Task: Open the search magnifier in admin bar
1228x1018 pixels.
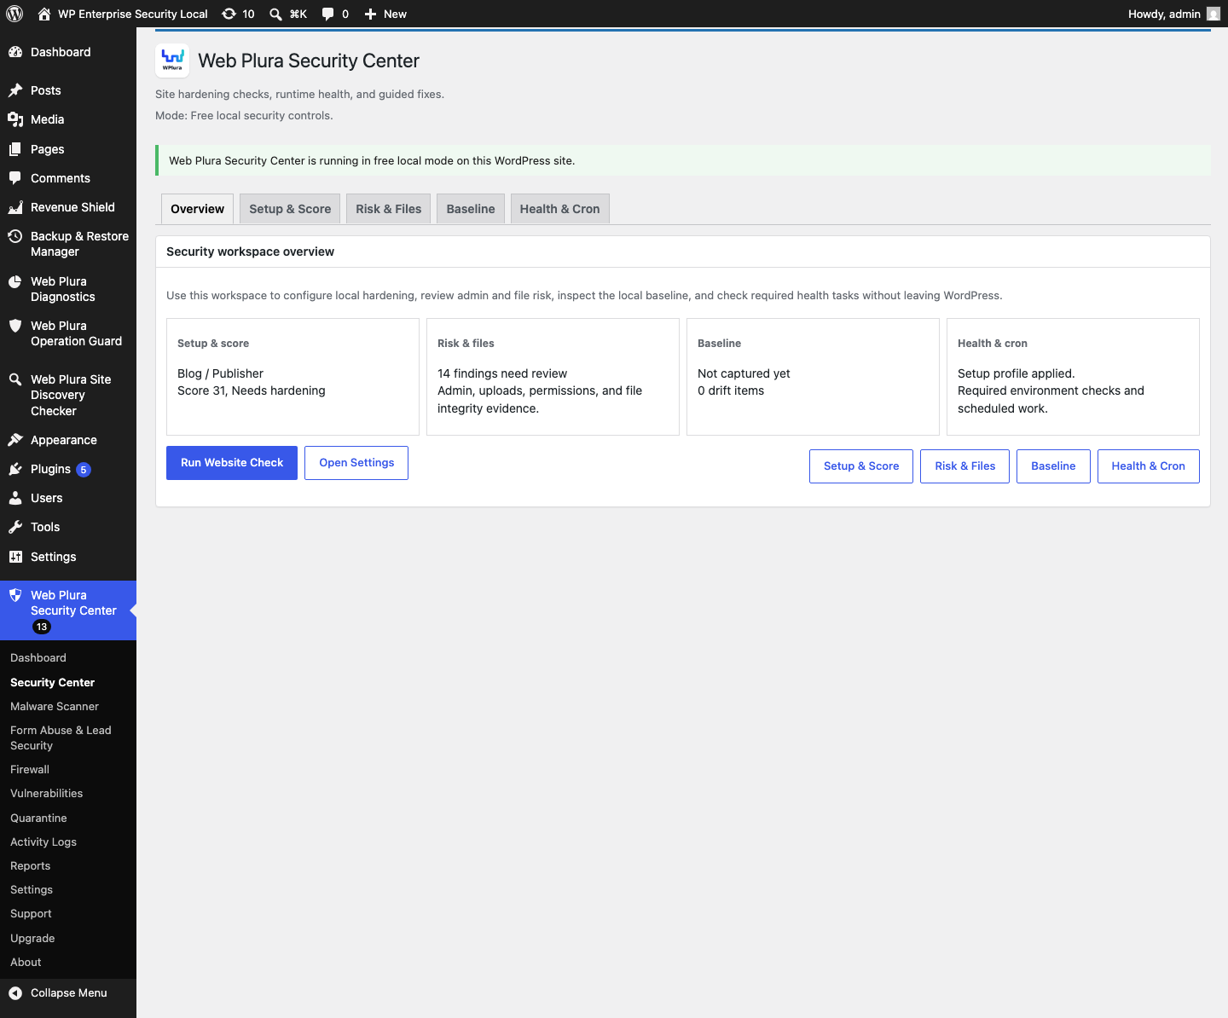Action: coord(275,14)
